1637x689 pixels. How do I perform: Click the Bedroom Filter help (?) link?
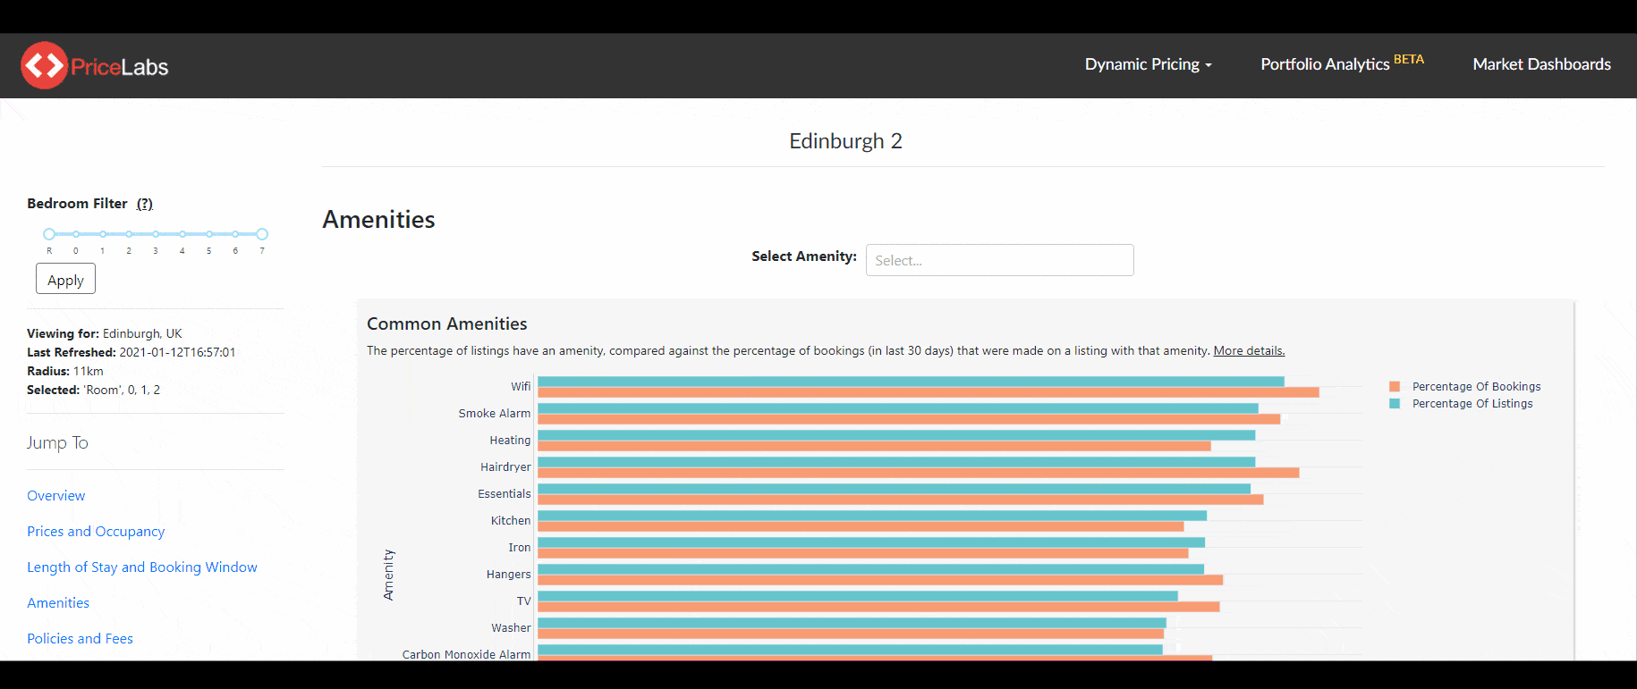click(145, 204)
